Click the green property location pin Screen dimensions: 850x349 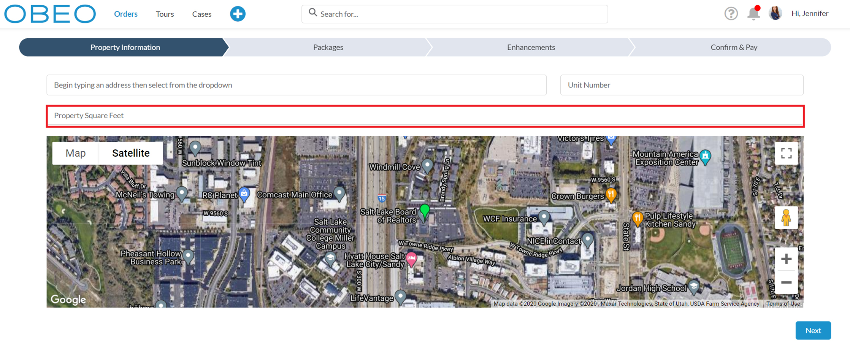coord(425,212)
